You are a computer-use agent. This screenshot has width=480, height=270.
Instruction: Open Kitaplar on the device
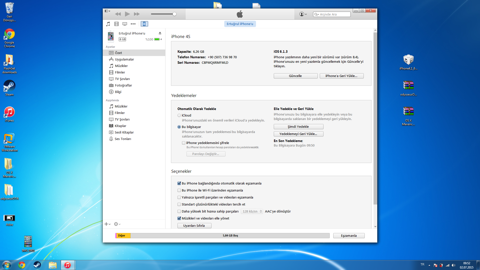[134, 126]
